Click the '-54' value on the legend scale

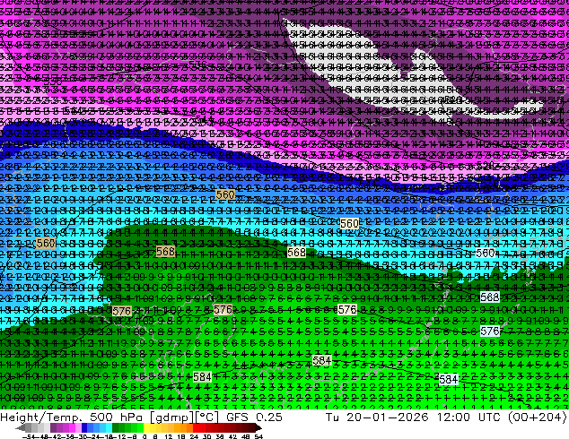pyautogui.click(x=29, y=436)
